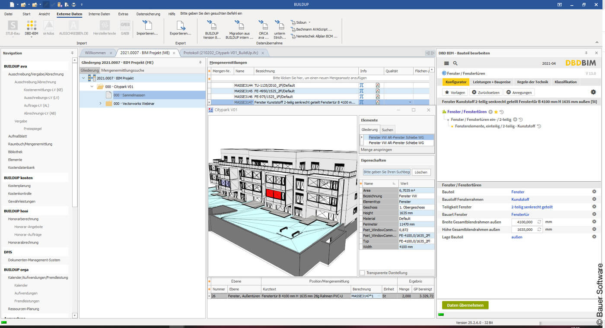This screenshot has width=605, height=328.
Task: Open the Sidoun dropdown arrow
Action: [x=309, y=22]
